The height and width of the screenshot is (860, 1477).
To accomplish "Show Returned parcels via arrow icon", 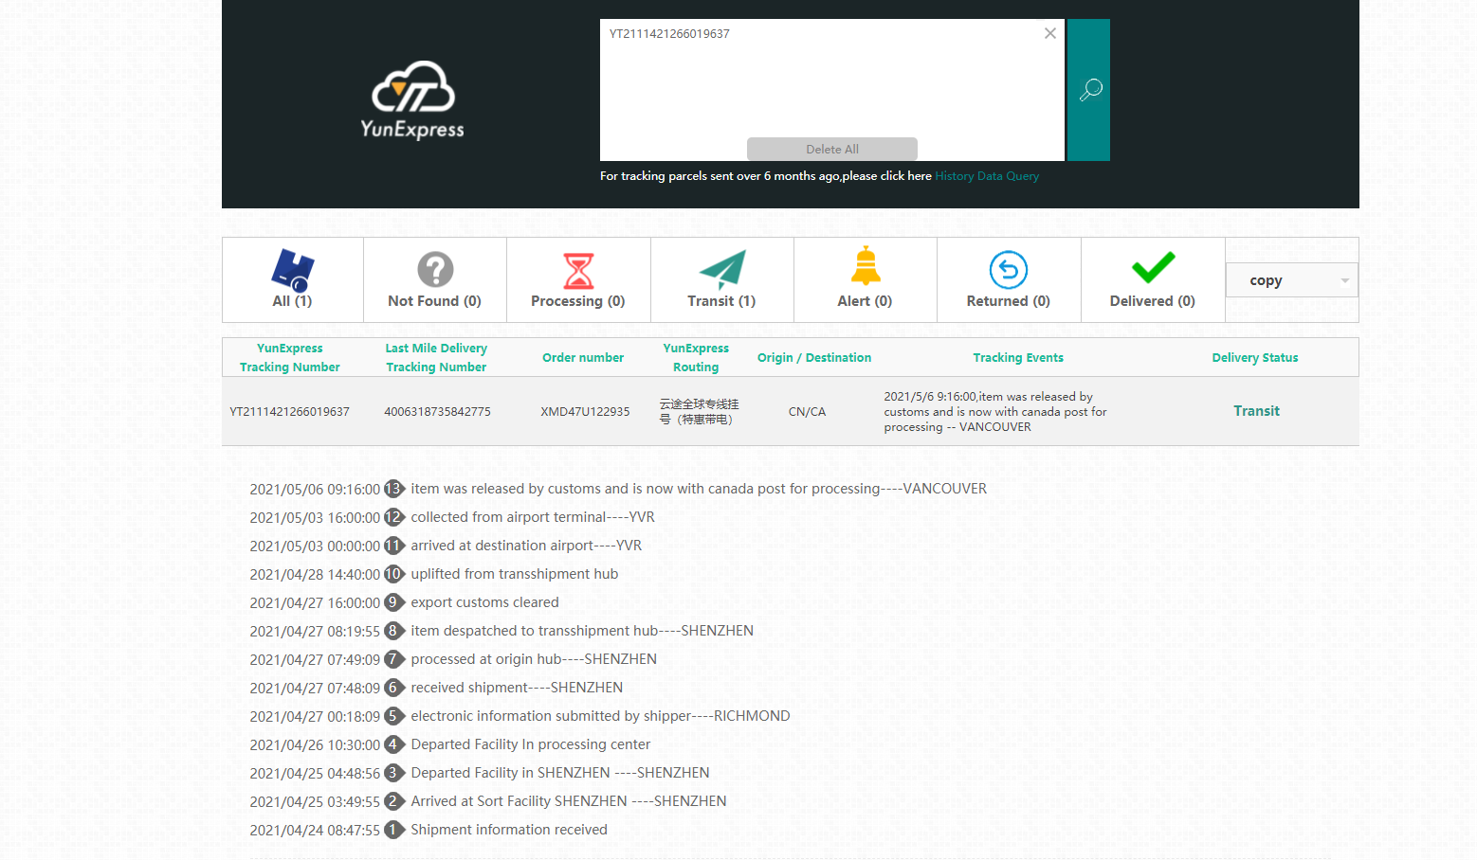I will pyautogui.click(x=1008, y=279).
